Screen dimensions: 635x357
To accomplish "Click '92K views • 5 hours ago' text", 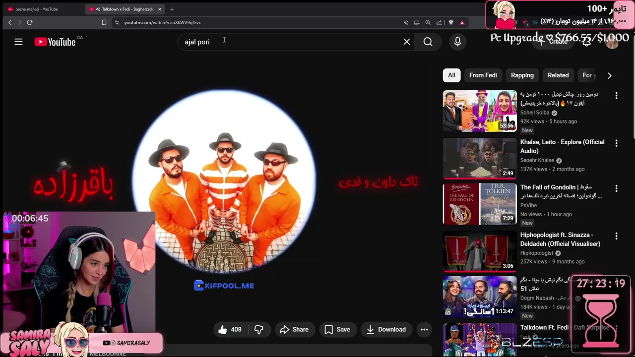I will 549,121.
